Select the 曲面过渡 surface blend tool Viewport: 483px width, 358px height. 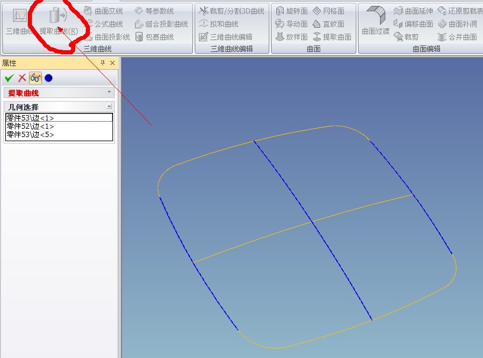point(375,20)
